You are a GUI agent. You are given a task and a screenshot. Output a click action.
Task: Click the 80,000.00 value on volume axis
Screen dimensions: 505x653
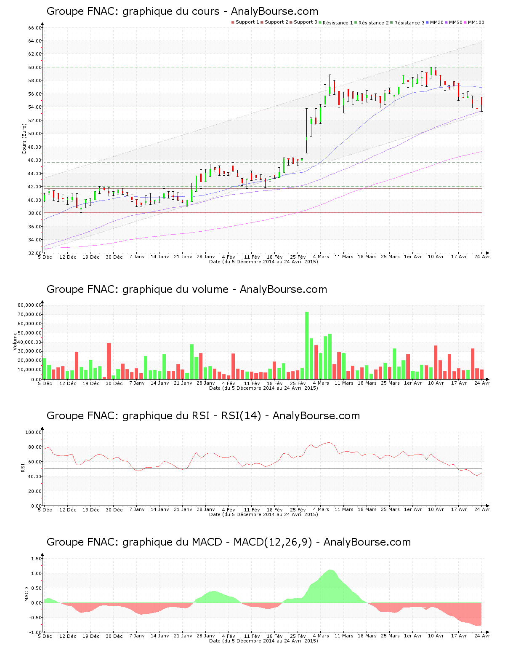coord(30,305)
